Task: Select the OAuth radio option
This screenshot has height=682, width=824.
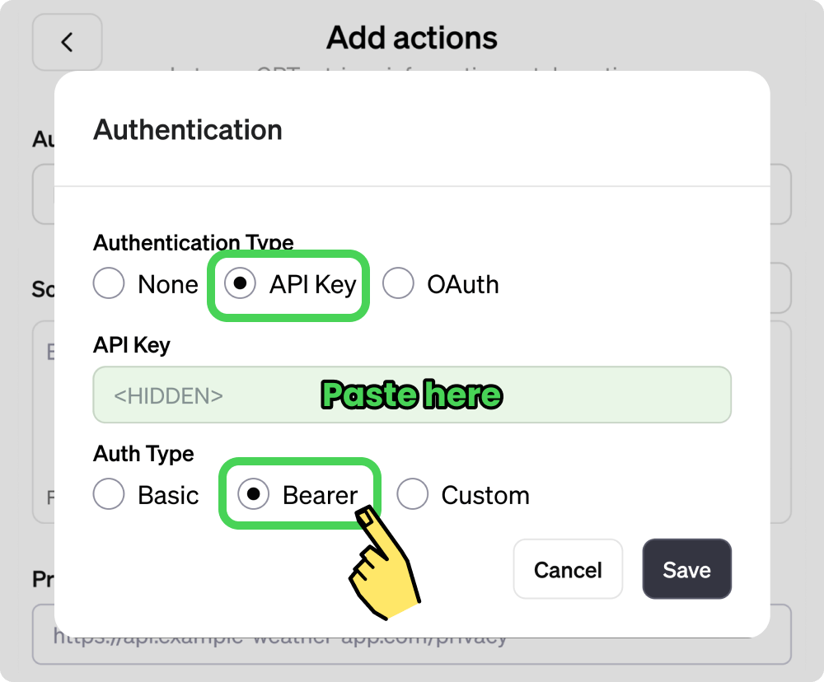Action: coord(398,284)
